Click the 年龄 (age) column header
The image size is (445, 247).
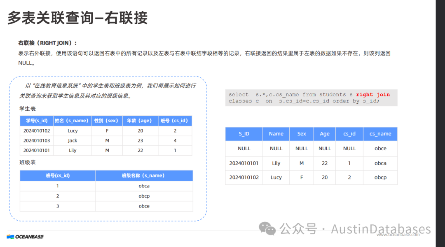(140, 121)
